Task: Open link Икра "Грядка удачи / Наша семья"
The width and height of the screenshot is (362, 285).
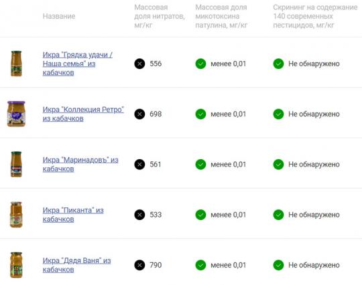Action: coord(78,64)
